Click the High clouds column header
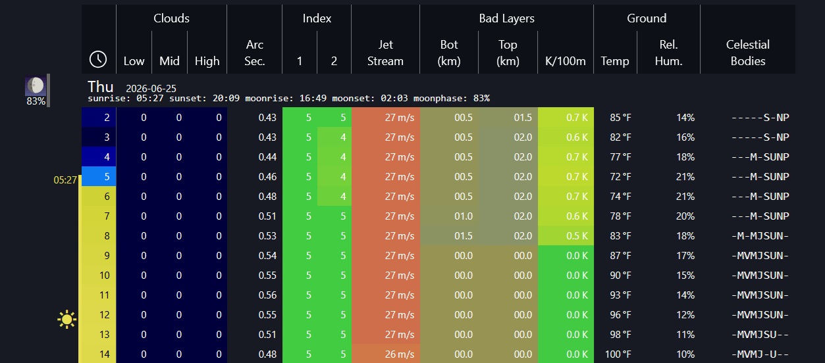This screenshot has height=363, width=825. click(x=207, y=61)
